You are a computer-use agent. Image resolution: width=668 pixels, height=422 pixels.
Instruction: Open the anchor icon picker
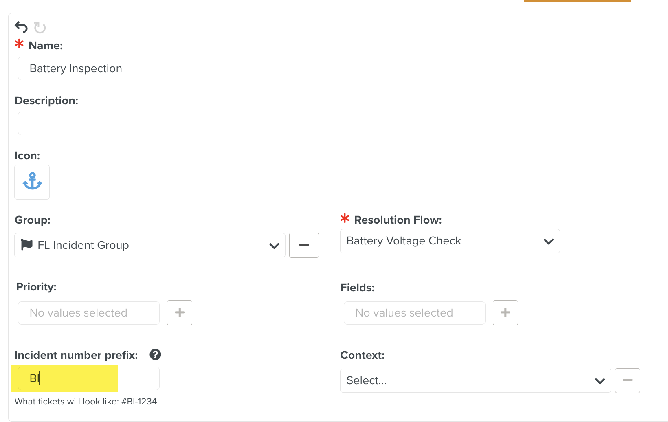point(32,182)
